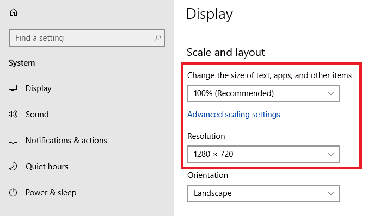Click the System section heading
The height and width of the screenshot is (216, 368).
point(22,63)
